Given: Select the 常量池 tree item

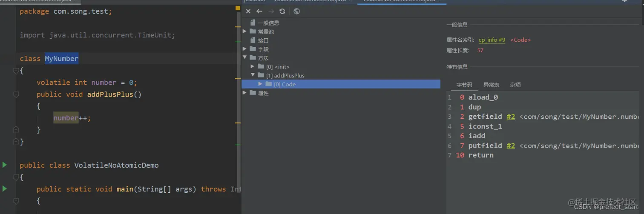Looking at the screenshot, I should (266, 31).
